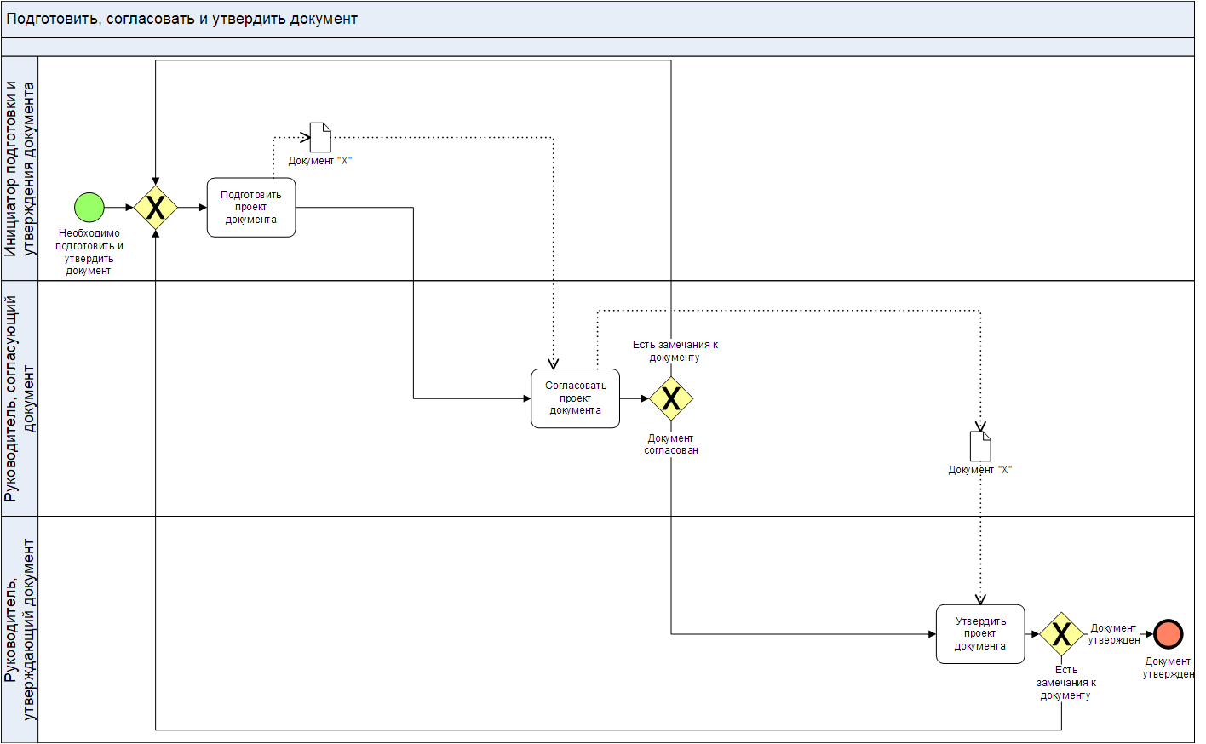Click the pool title "Подготовить, согласовать и утвердить документ"
This screenshot has width=1206, height=744.
click(182, 19)
